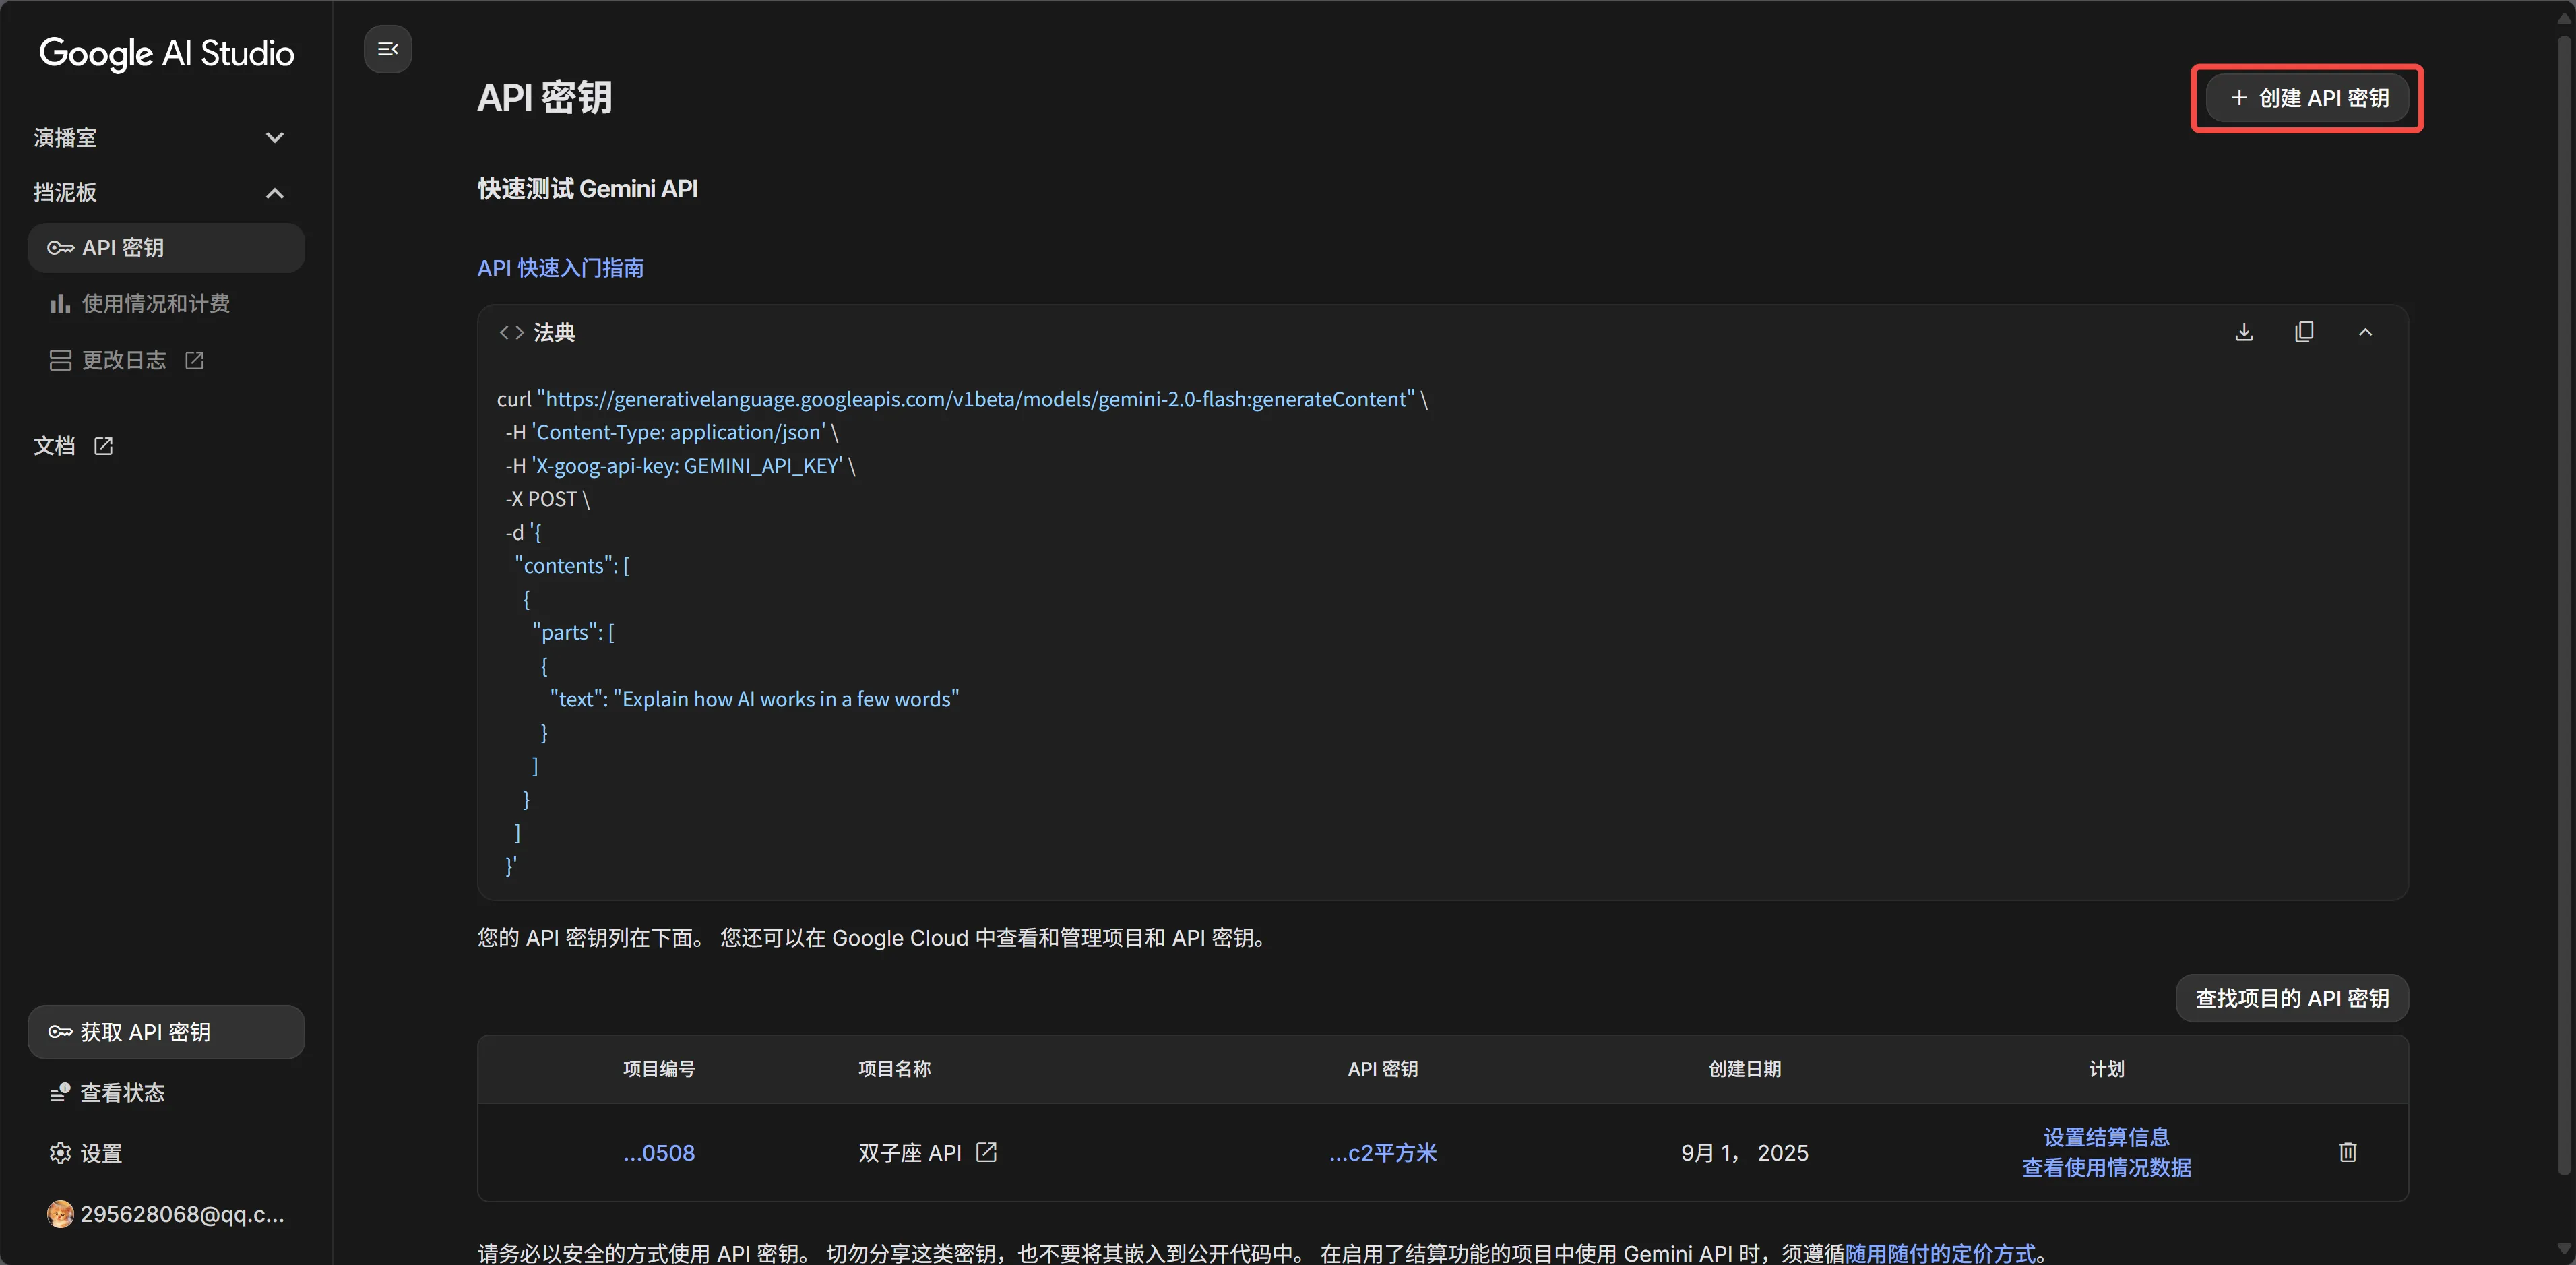Click the 查找项目的 API 密钥 button
Screen dimensions: 2576x1265
pyautogui.click(x=2292, y=998)
